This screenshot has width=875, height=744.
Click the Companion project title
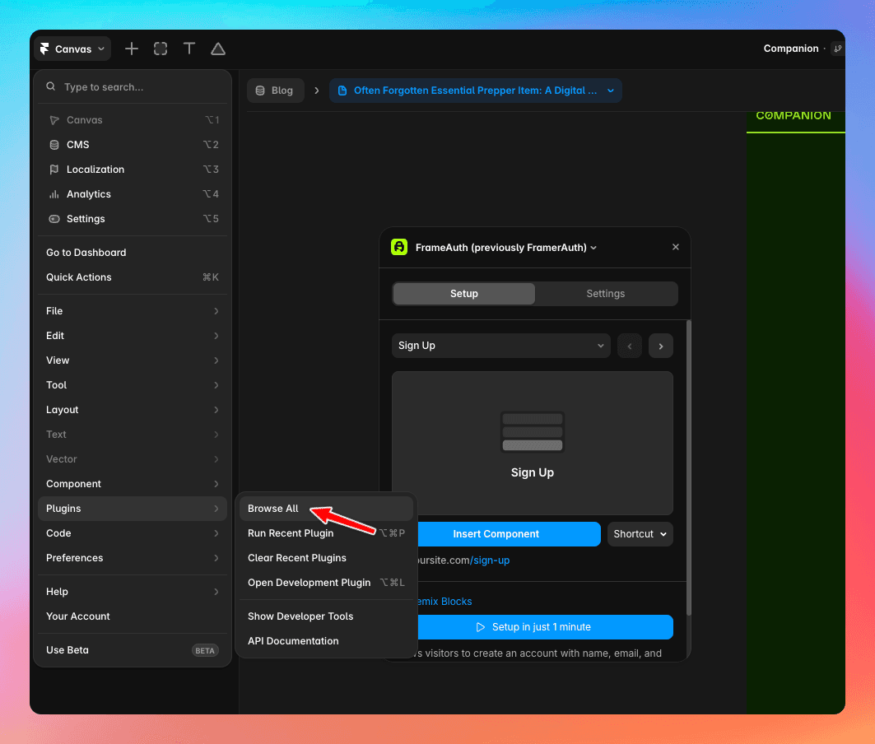[791, 49]
